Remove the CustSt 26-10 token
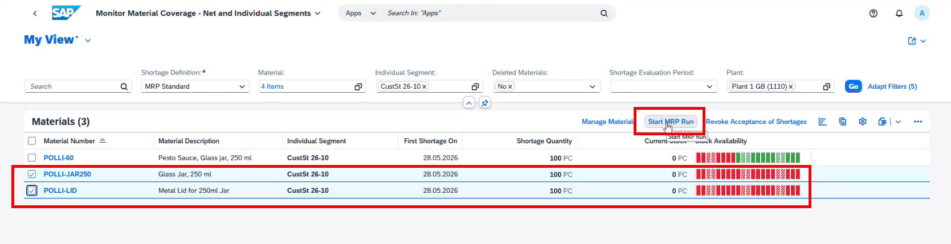 pyautogui.click(x=425, y=86)
